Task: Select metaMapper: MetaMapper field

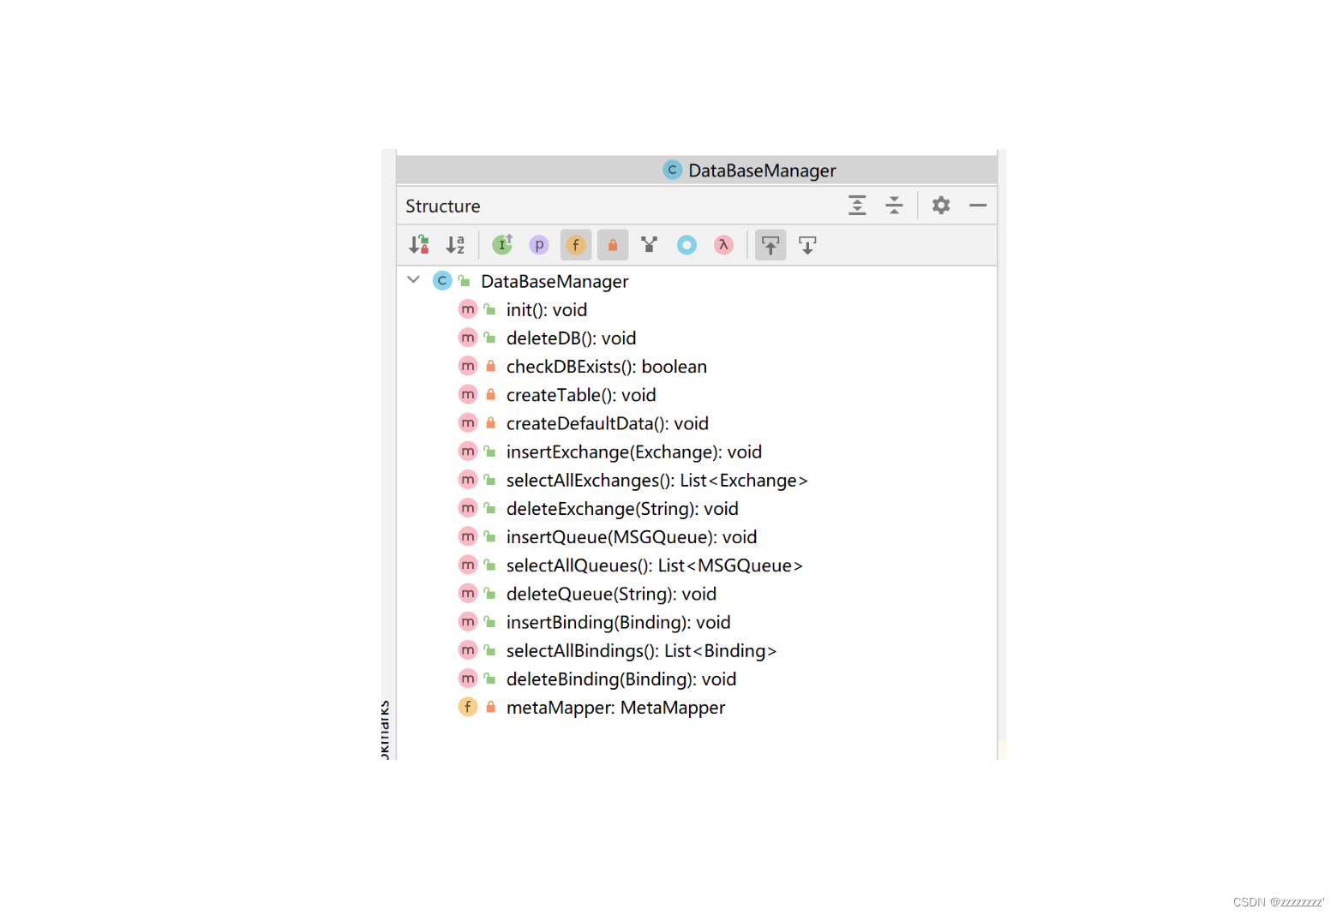Action: tap(616, 707)
